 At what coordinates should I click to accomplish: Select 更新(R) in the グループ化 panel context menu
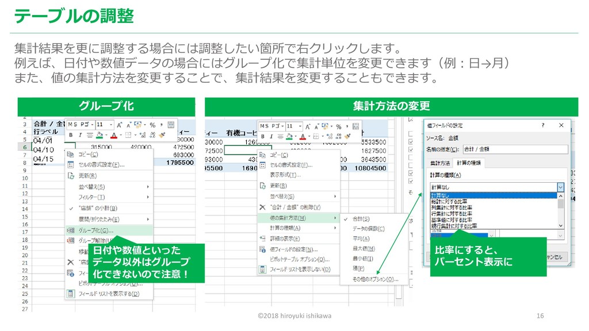pyautogui.click(x=109, y=176)
